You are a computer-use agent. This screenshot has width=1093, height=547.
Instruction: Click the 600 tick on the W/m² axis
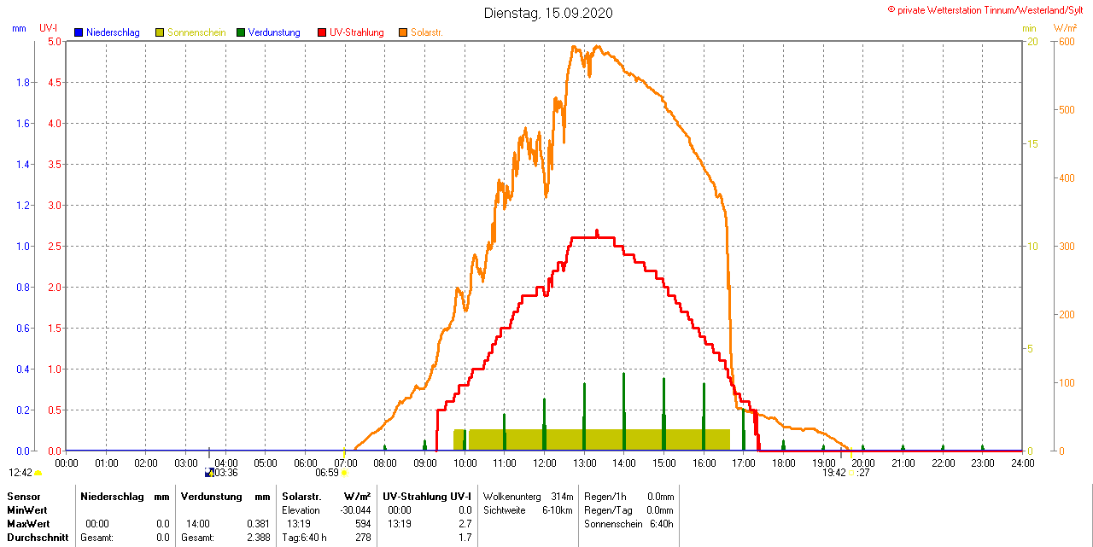point(1067,41)
